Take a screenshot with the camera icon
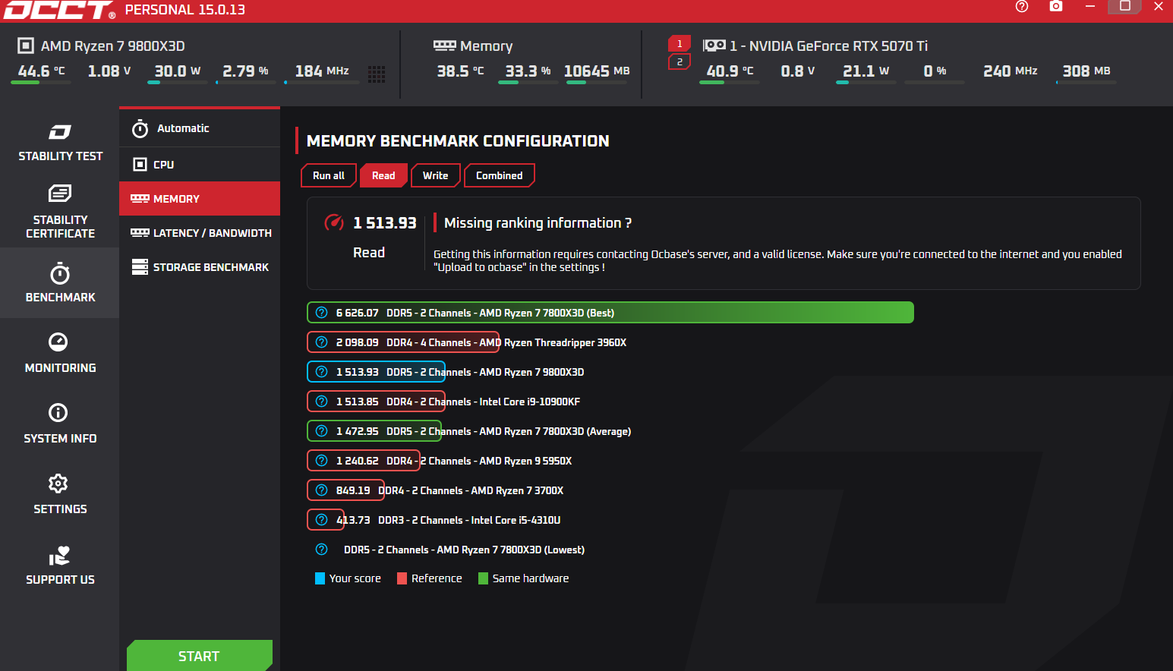 (x=1056, y=6)
